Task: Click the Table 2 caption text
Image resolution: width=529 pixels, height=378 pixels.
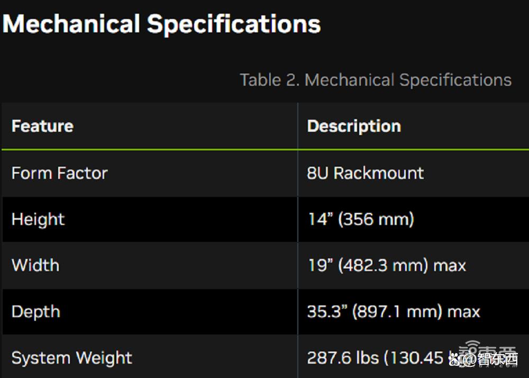Action: point(376,80)
